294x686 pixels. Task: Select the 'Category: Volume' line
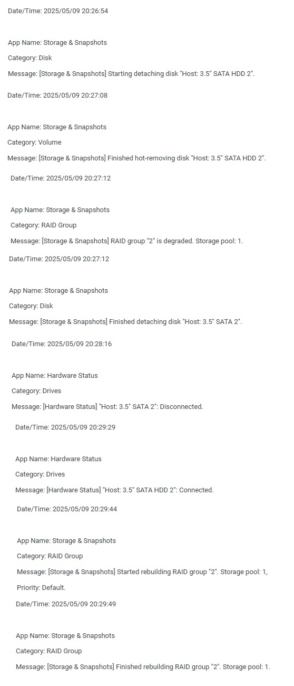[x=34, y=142]
